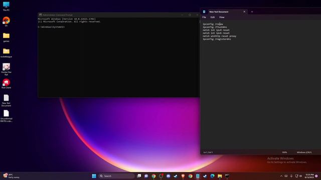Add a new Notepad tab with plus button
Viewport: 321px width, 180px height.
coord(252,12)
